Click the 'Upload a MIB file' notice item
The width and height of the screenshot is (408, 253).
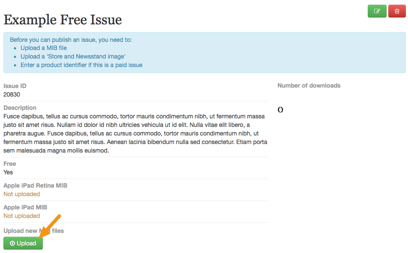click(x=44, y=48)
